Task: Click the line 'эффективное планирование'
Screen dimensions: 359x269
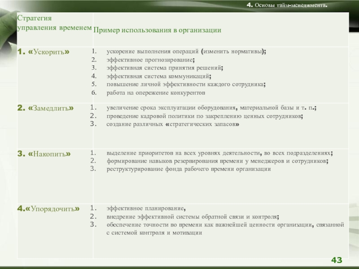Action: pyautogui.click(x=146, y=208)
